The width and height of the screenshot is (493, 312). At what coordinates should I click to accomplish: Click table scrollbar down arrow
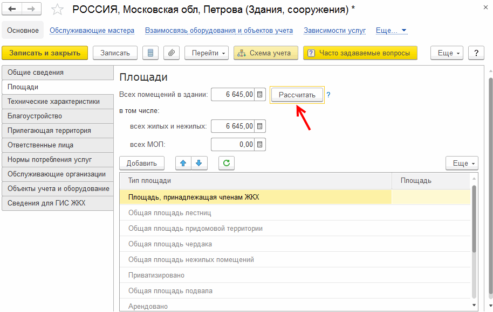pos(474,306)
